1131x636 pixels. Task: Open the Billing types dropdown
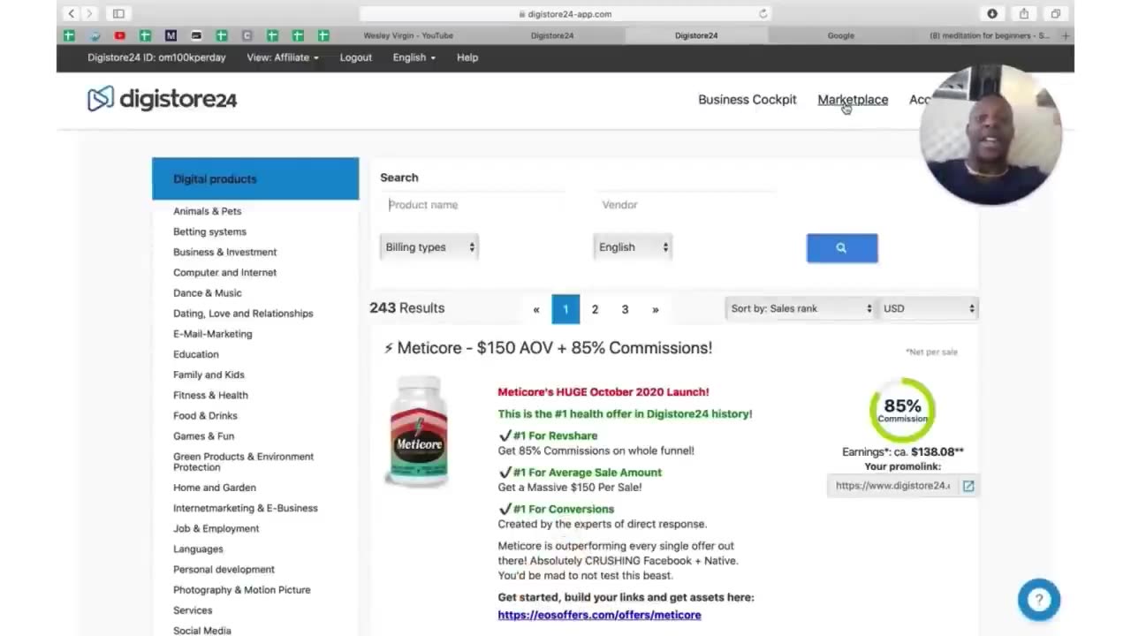tap(429, 247)
